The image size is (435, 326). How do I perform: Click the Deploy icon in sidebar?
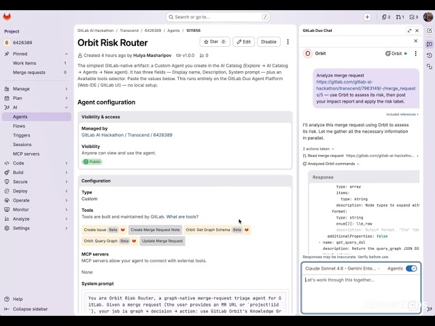click(7, 192)
